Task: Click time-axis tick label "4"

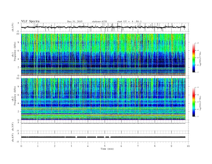Action: pyautogui.click(x=88, y=146)
